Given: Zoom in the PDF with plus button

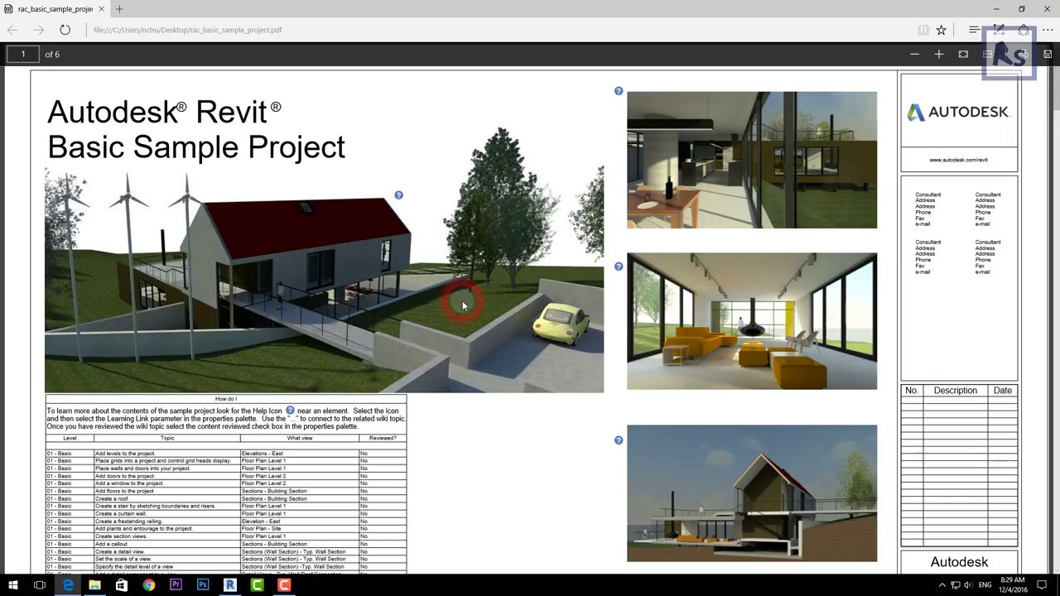Looking at the screenshot, I should click(x=938, y=54).
